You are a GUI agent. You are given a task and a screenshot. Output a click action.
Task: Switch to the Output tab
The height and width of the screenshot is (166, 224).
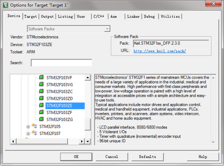[x=47, y=17]
